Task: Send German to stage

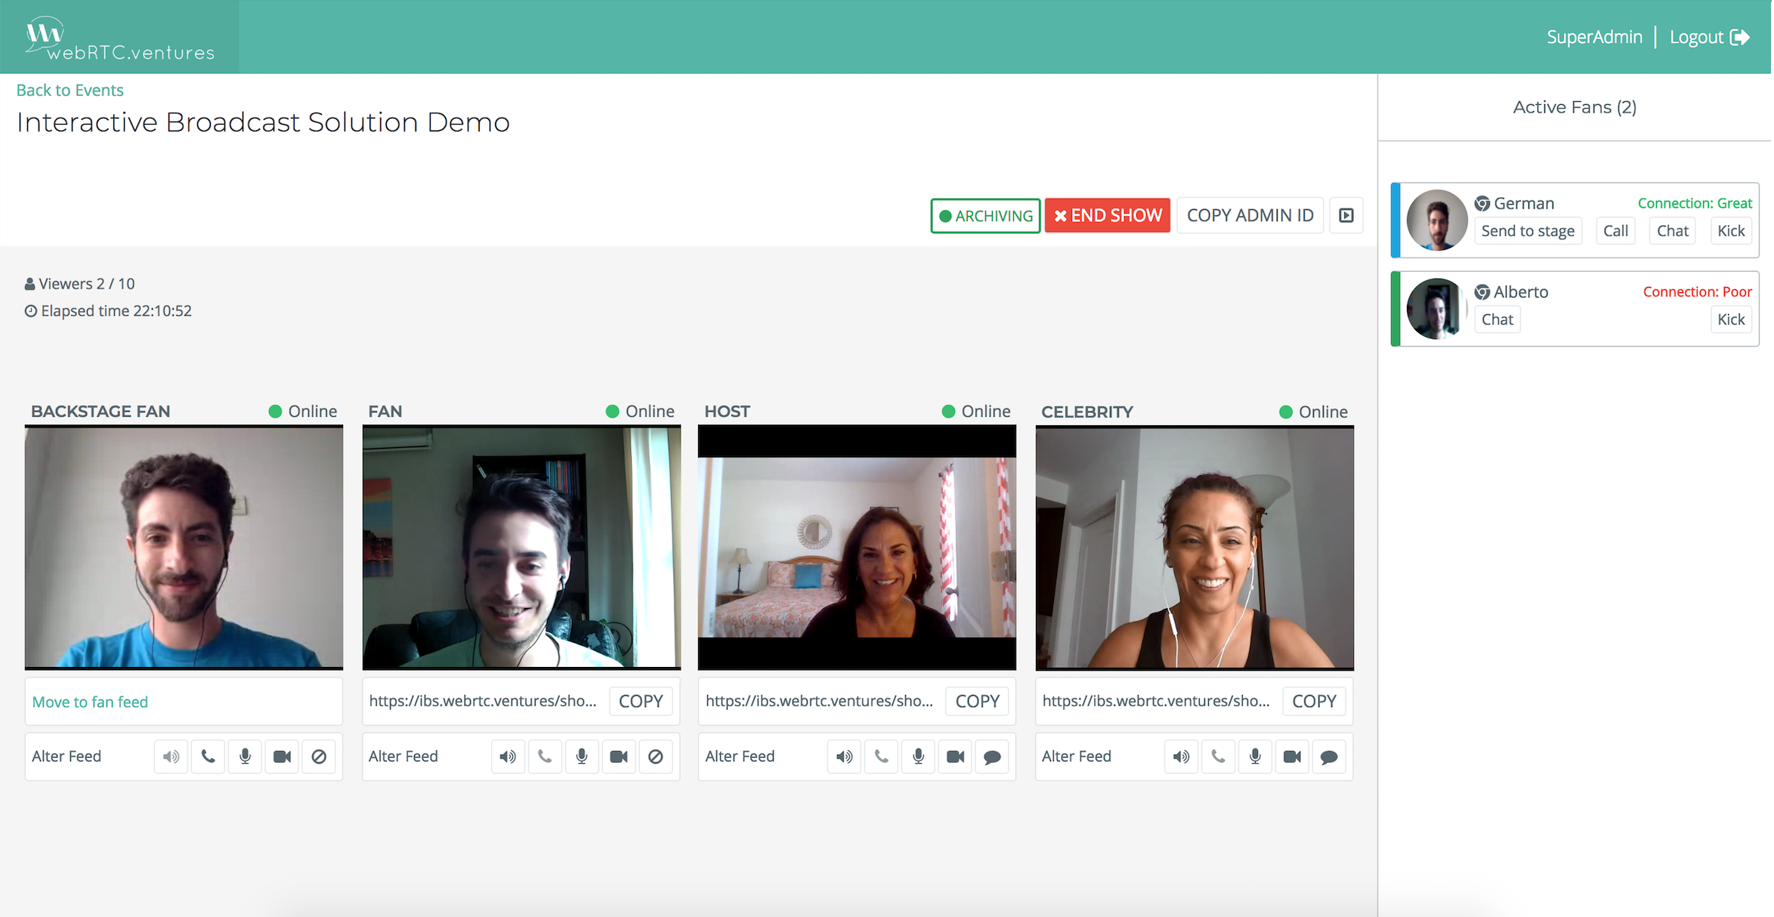Action: pos(1528,231)
